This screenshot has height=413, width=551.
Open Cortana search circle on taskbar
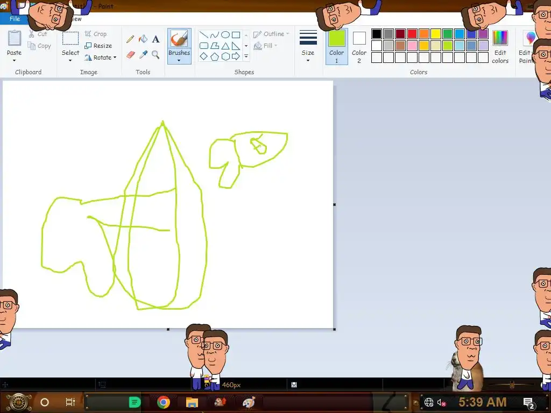coord(45,402)
